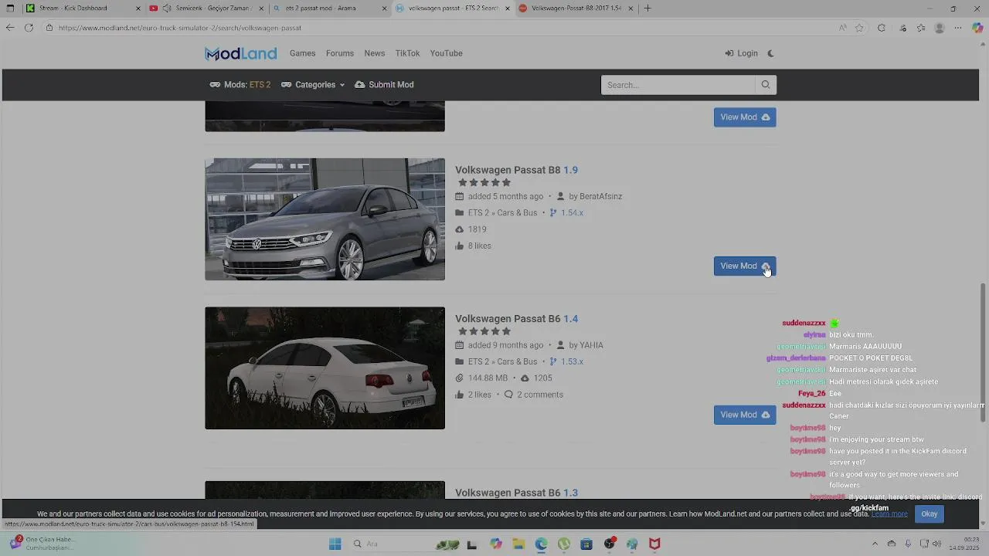Rate the Passat B6 1.4 star rating
The width and height of the screenshot is (989, 556).
(x=484, y=332)
